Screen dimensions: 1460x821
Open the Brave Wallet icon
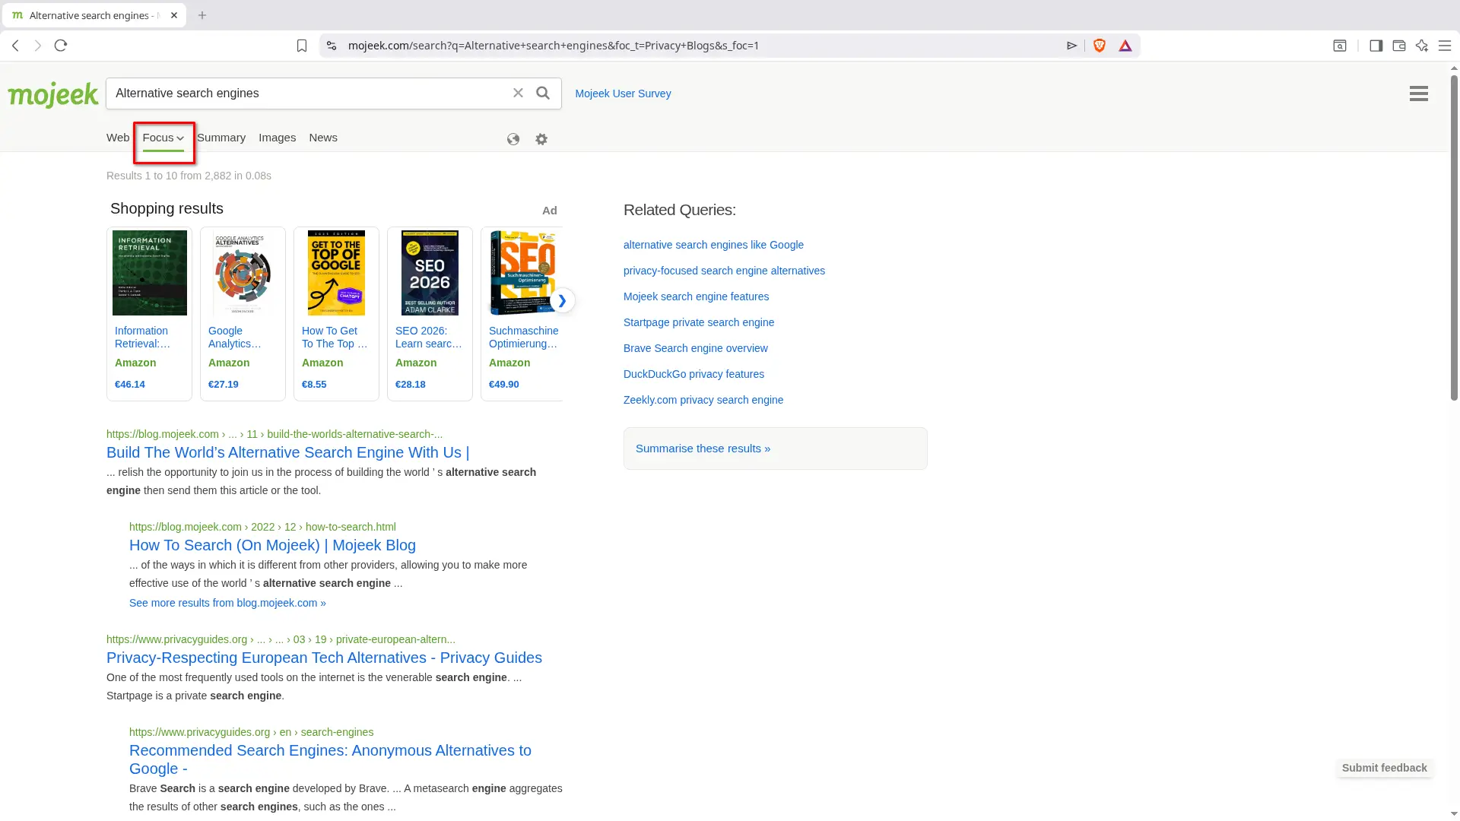[x=1398, y=46]
